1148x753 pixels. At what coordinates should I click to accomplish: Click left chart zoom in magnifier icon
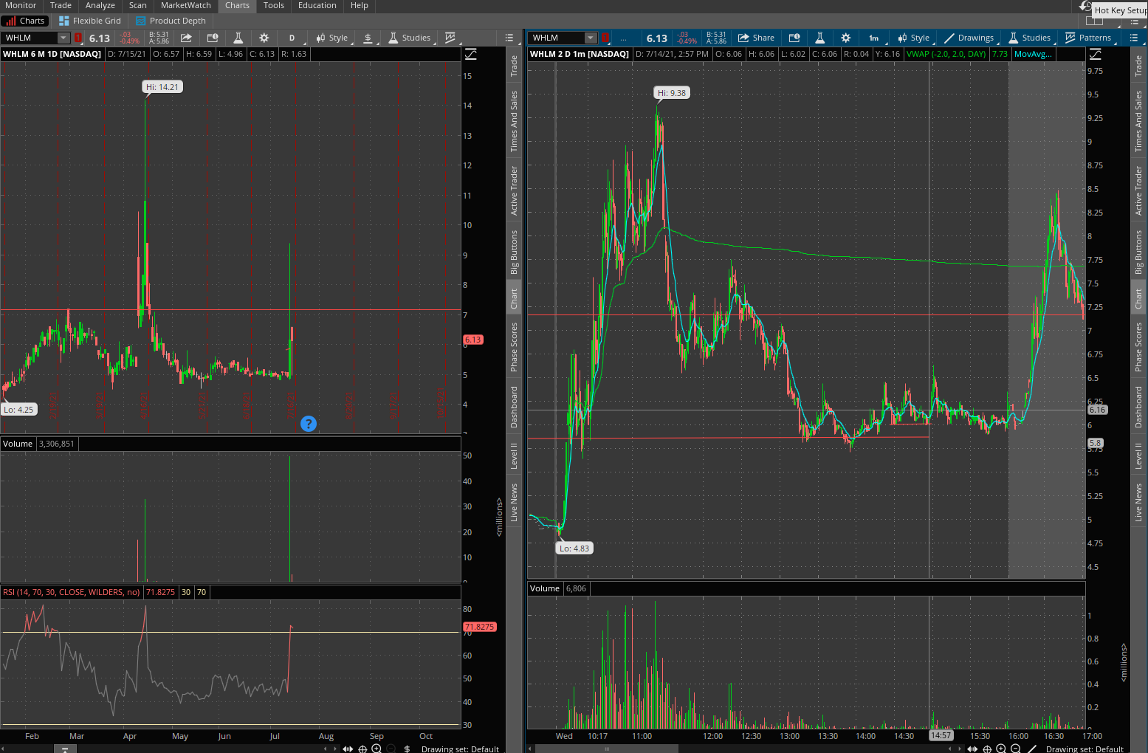(x=377, y=749)
